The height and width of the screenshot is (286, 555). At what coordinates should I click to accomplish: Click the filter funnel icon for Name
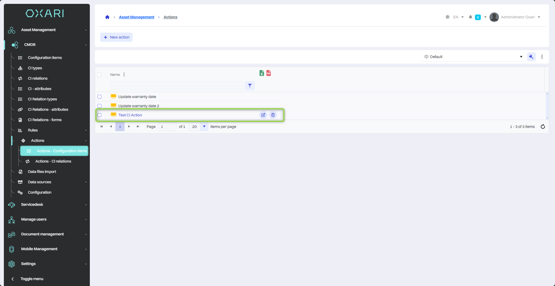tap(250, 86)
